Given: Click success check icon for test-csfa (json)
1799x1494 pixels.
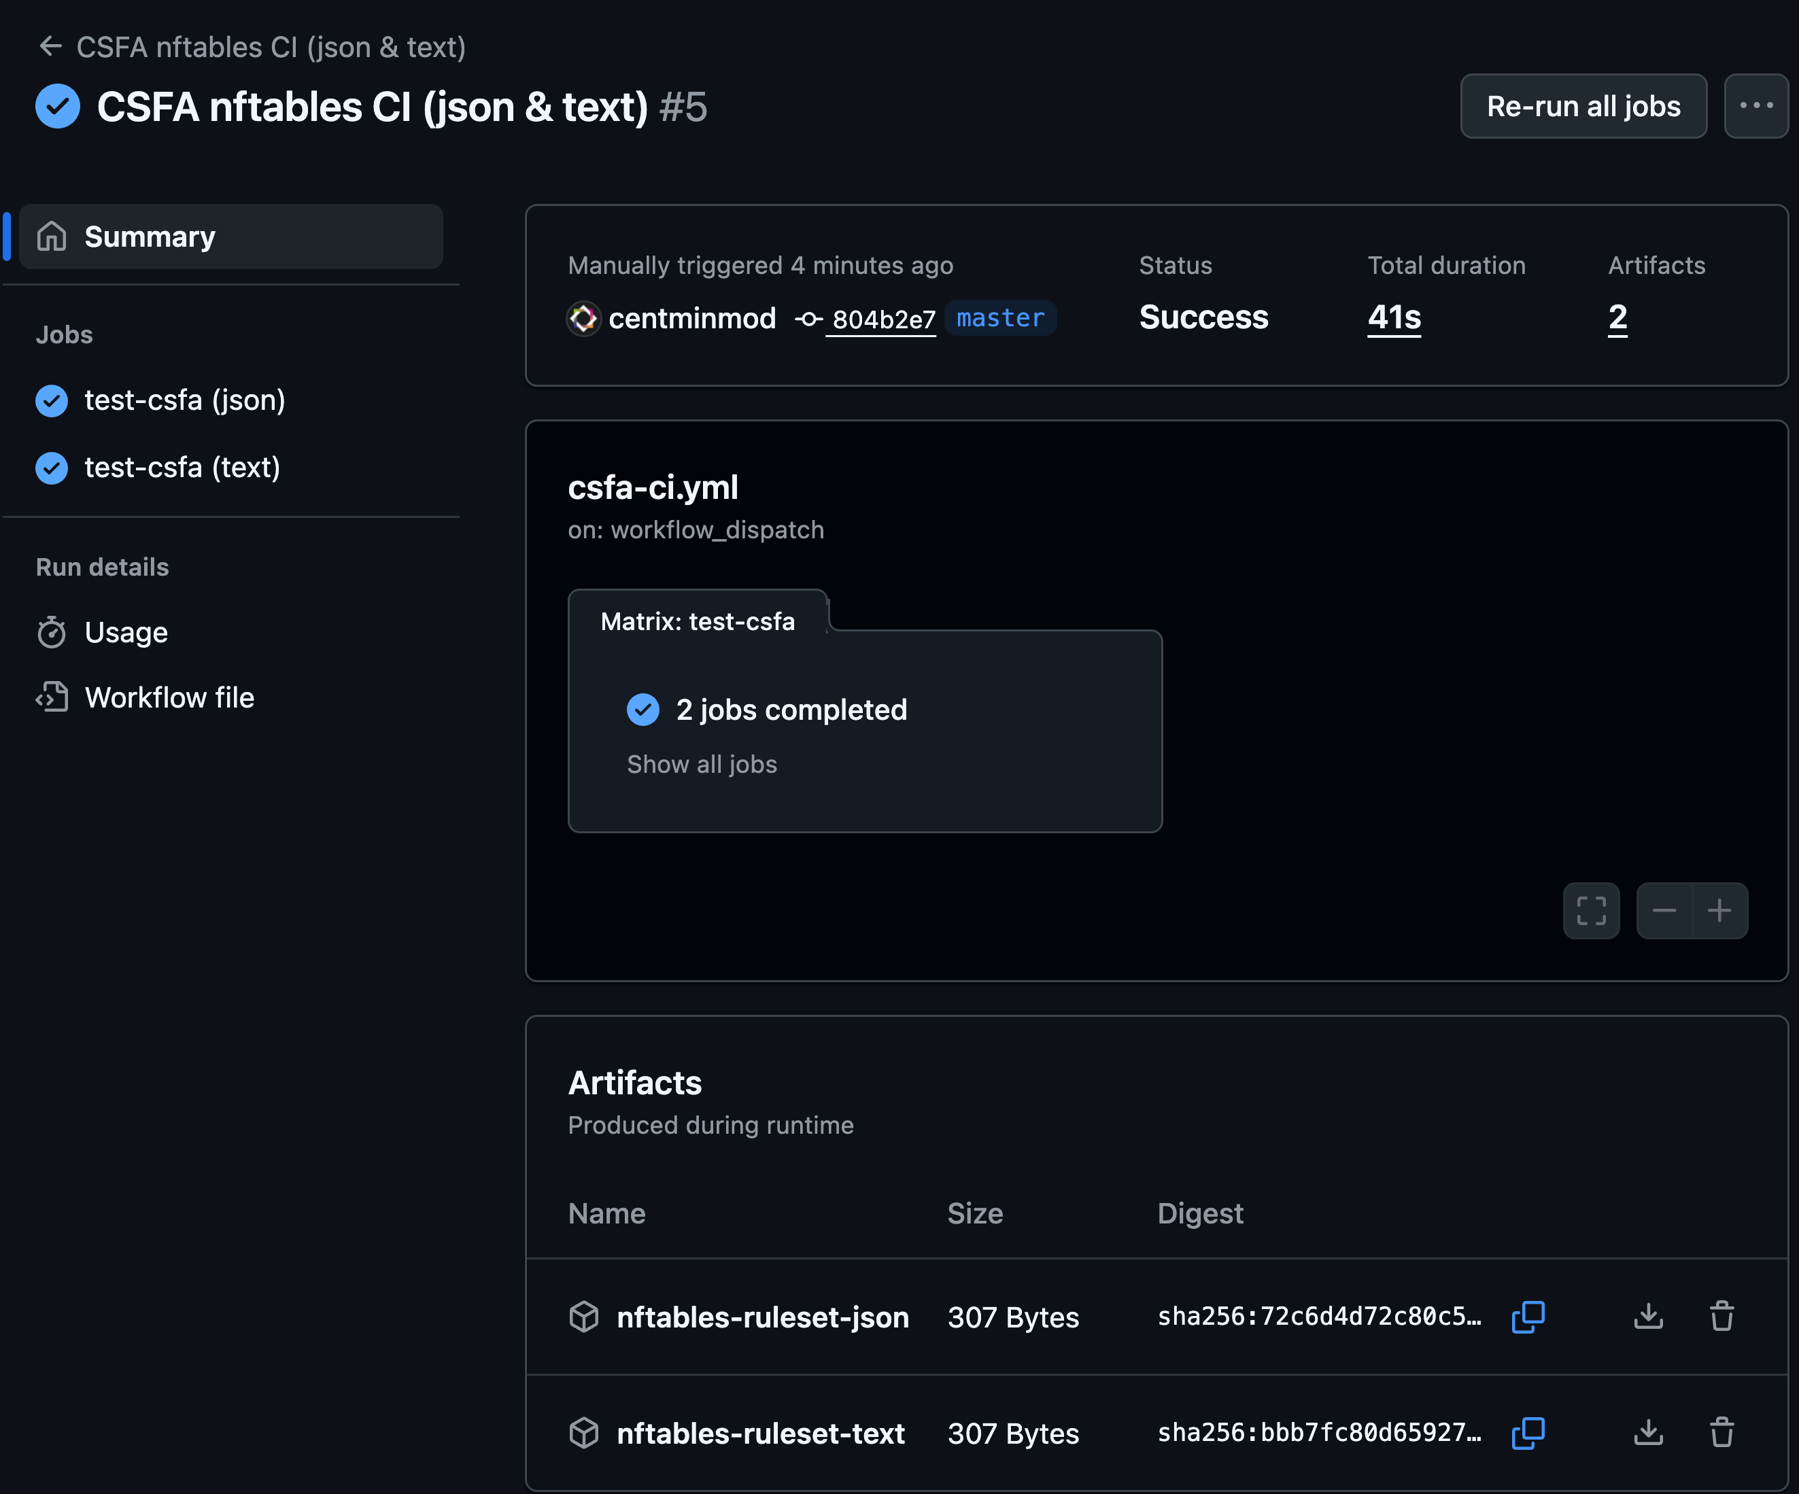Looking at the screenshot, I should click(52, 400).
